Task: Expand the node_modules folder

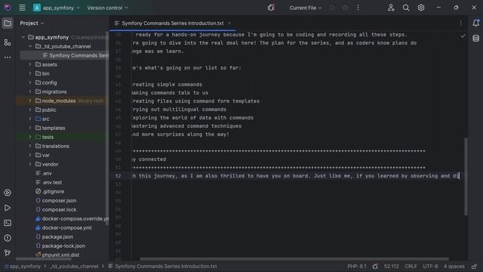Action: click(30, 100)
